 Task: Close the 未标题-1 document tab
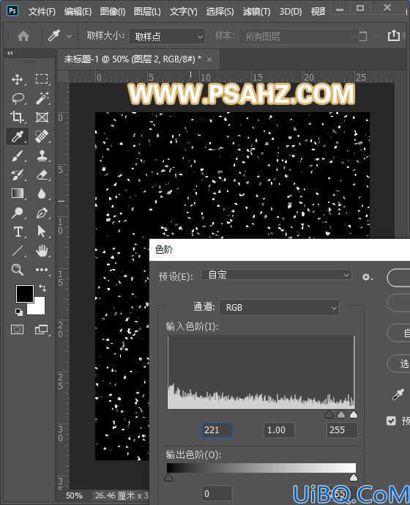point(209,59)
